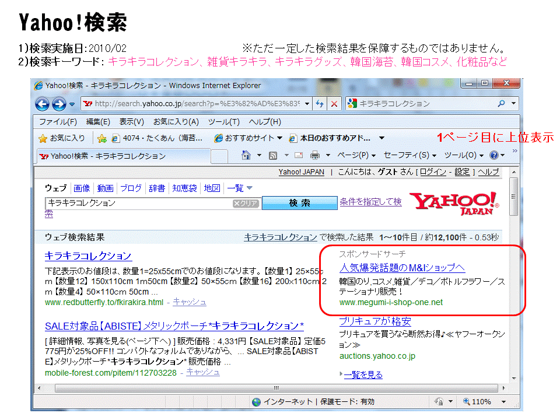Open キャッシュ link for mobile-forest result

[x=203, y=373]
